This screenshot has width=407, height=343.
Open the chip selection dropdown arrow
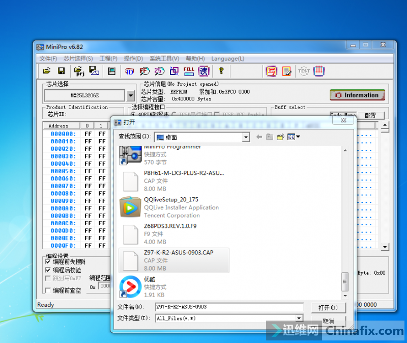[x=130, y=95]
